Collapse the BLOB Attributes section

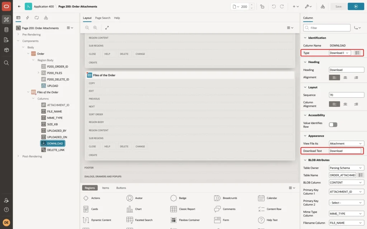(305, 160)
